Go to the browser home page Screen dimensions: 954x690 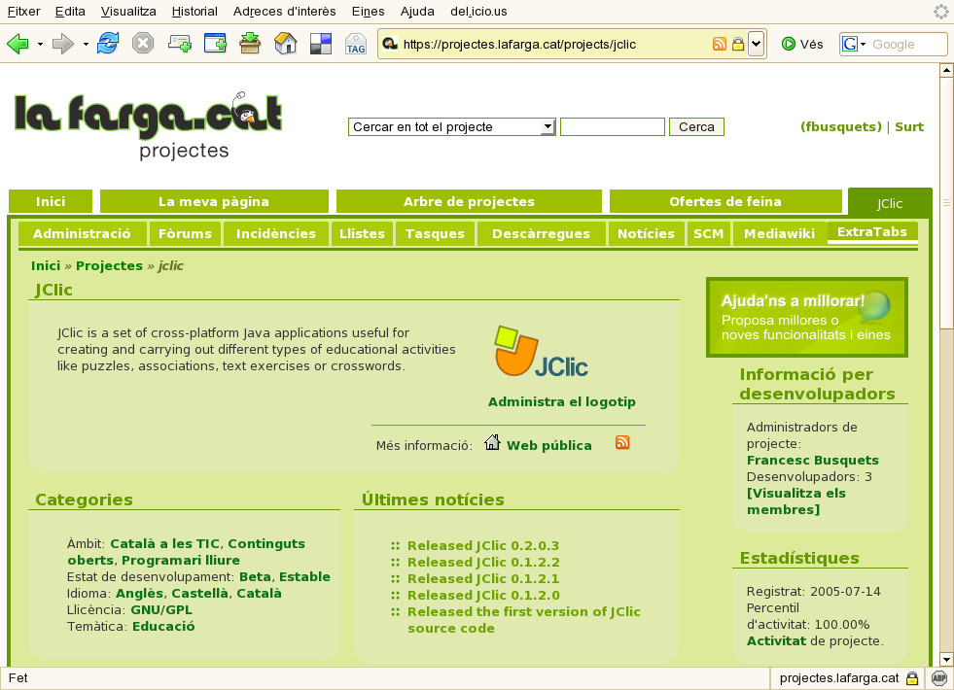(x=285, y=44)
